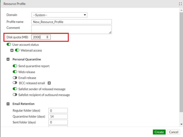The width and height of the screenshot is (183, 137).
Task: Open the Domain dropdown
Action: [x=59, y=15]
